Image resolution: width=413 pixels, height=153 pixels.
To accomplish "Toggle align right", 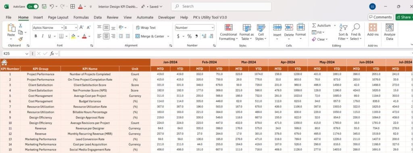I will 113,36.
